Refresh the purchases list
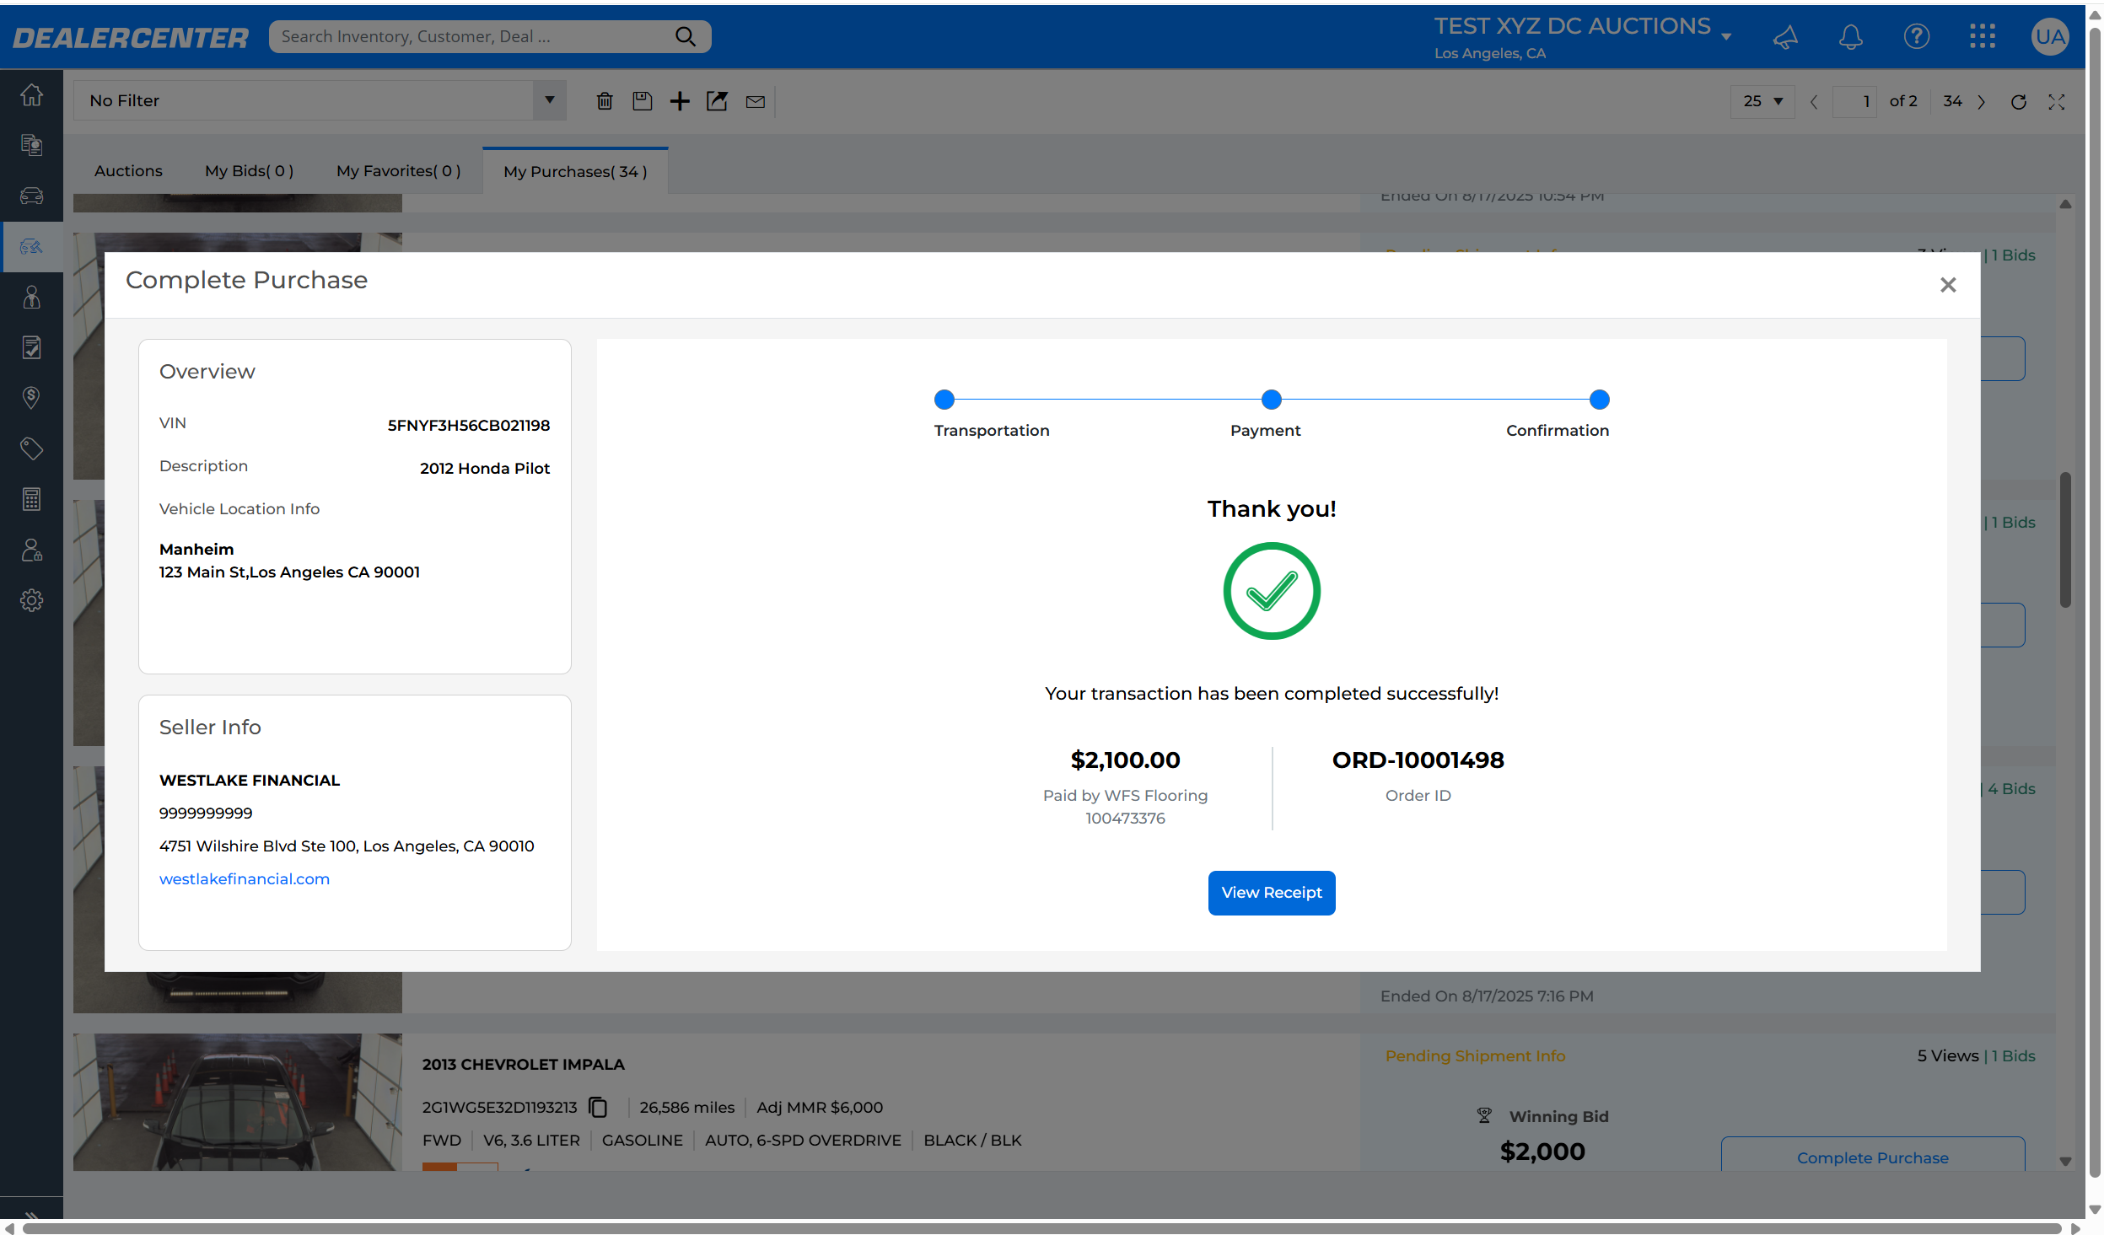 click(x=2019, y=102)
